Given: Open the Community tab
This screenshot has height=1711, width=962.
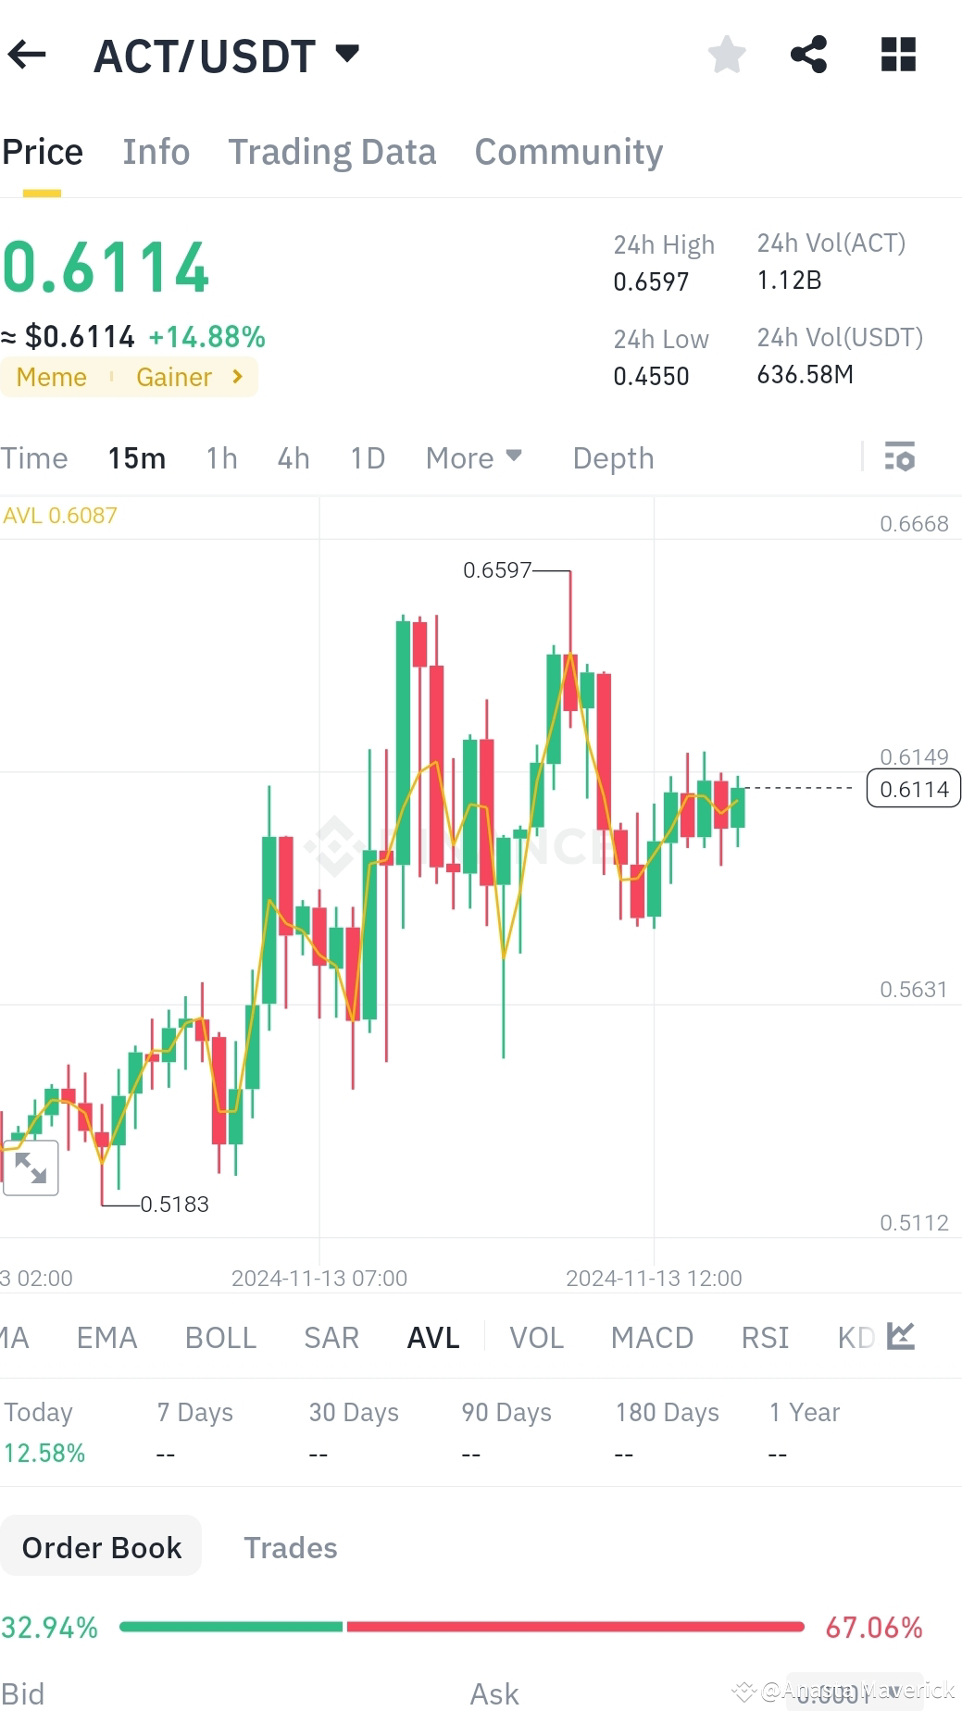Looking at the screenshot, I should click(x=568, y=151).
